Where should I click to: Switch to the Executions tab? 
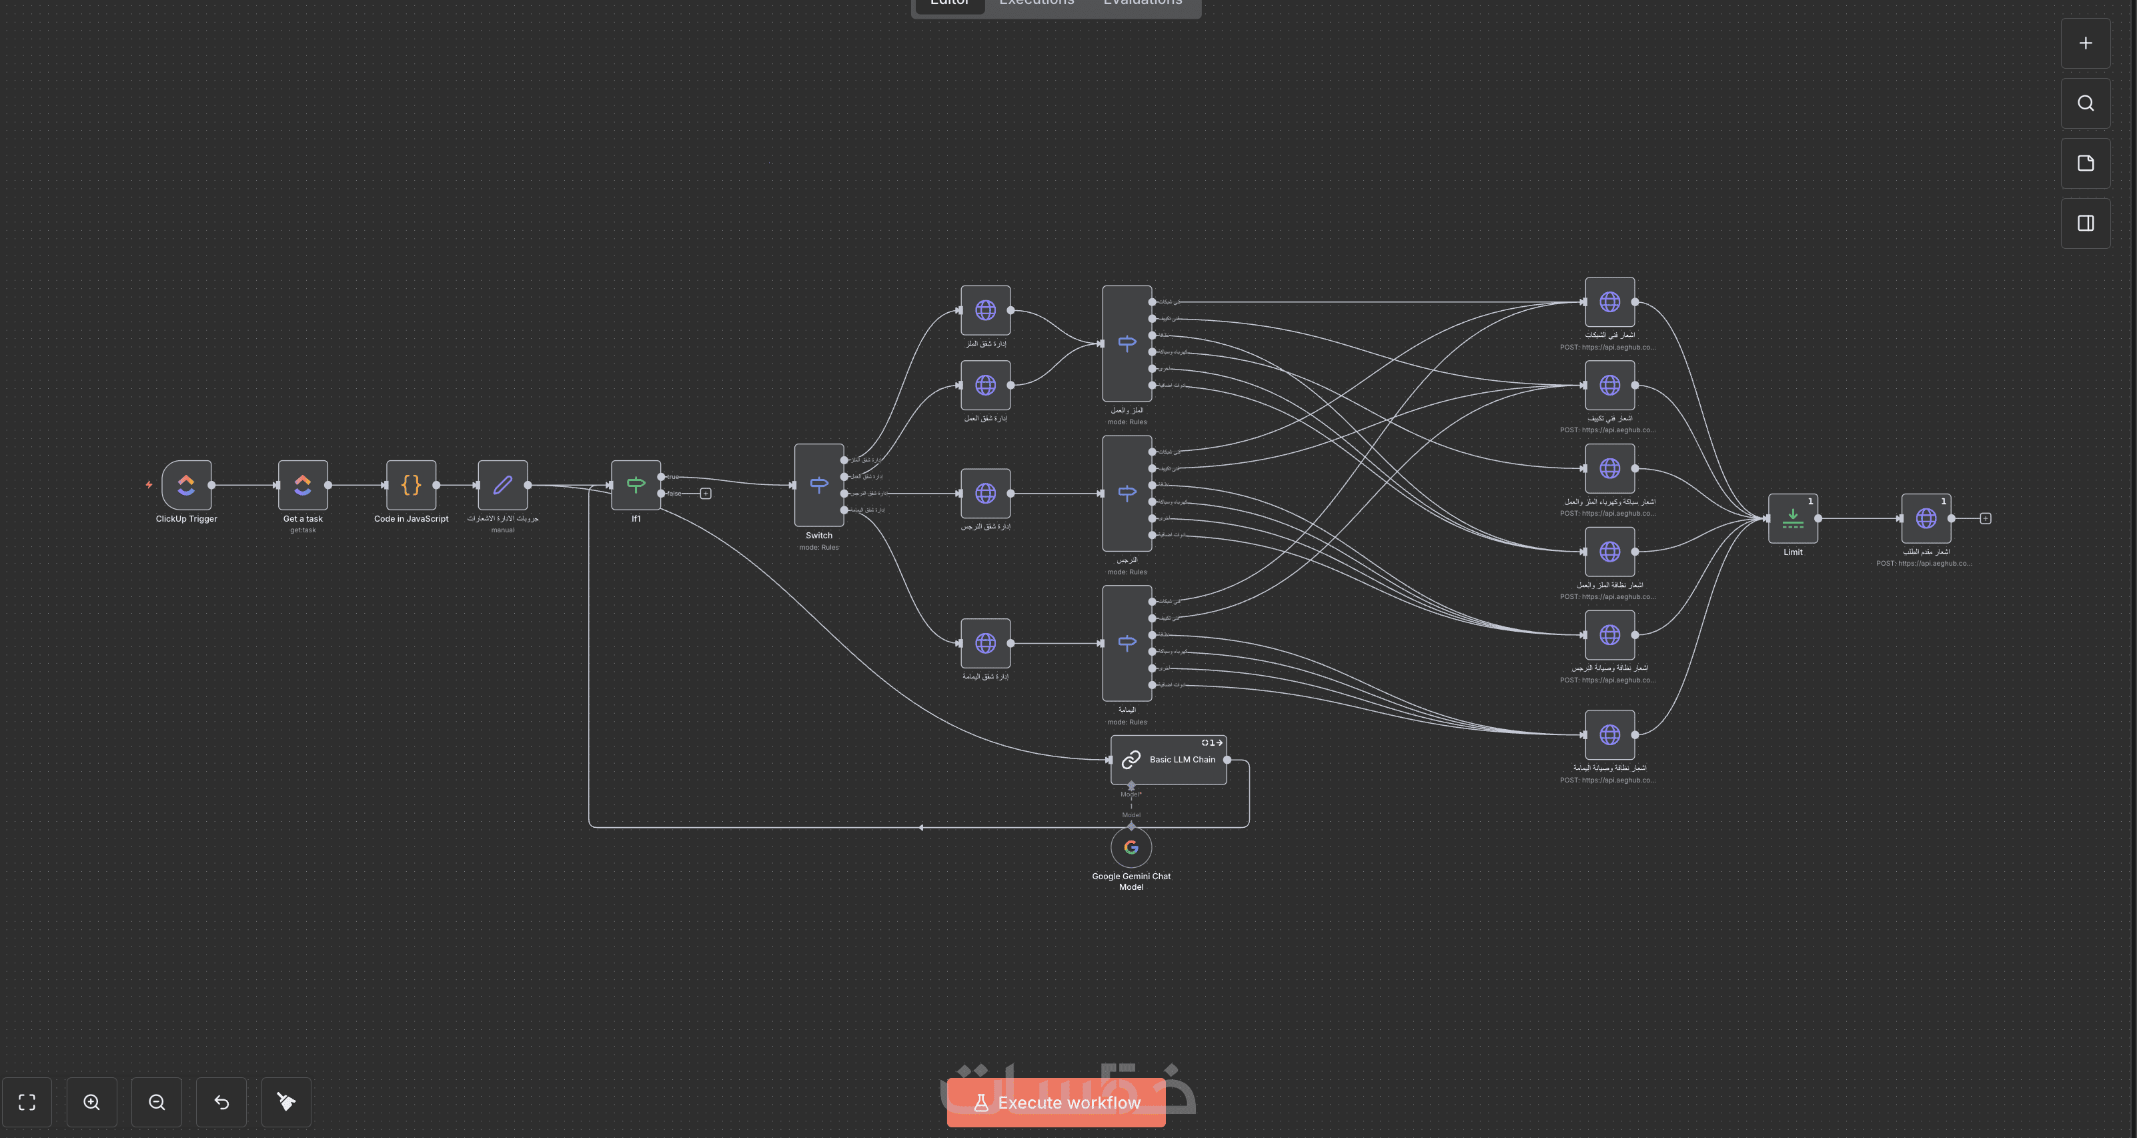(1036, 3)
